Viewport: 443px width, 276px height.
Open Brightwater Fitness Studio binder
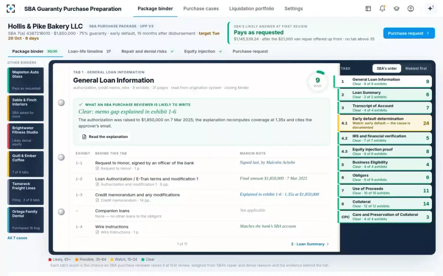pos(25,136)
